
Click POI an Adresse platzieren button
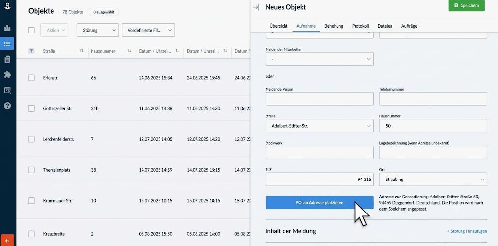click(x=320, y=202)
